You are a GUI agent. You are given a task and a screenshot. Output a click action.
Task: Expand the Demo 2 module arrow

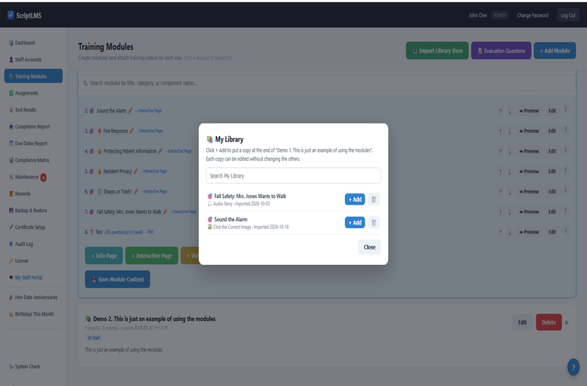click(567, 322)
